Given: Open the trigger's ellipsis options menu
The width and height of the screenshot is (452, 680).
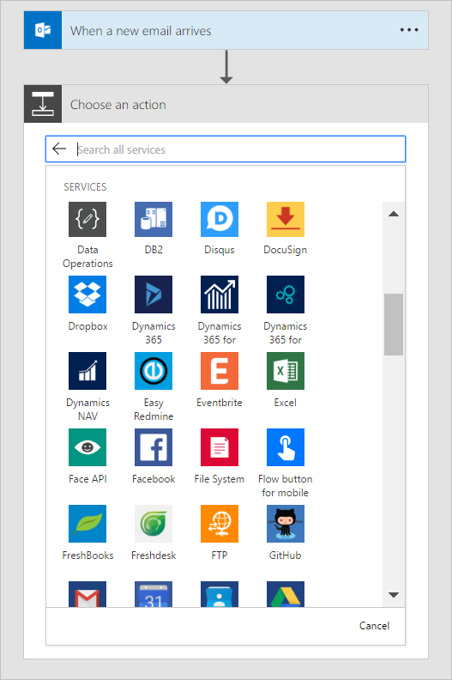Looking at the screenshot, I should click(409, 30).
